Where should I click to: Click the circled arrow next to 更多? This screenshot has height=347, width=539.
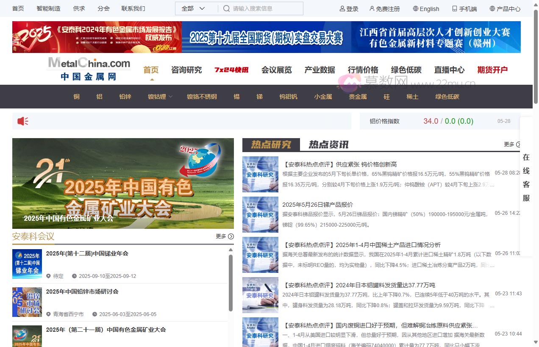tap(518, 144)
